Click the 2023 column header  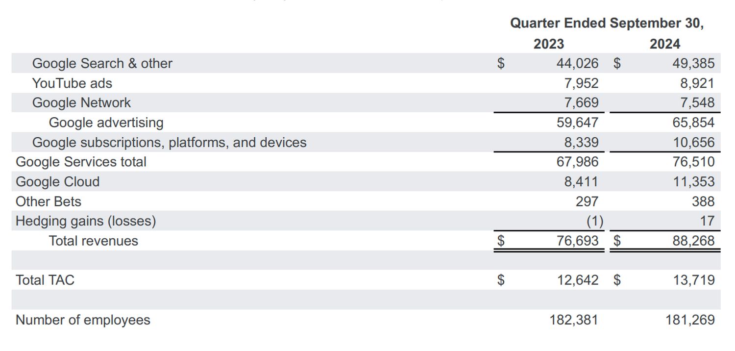click(x=549, y=44)
